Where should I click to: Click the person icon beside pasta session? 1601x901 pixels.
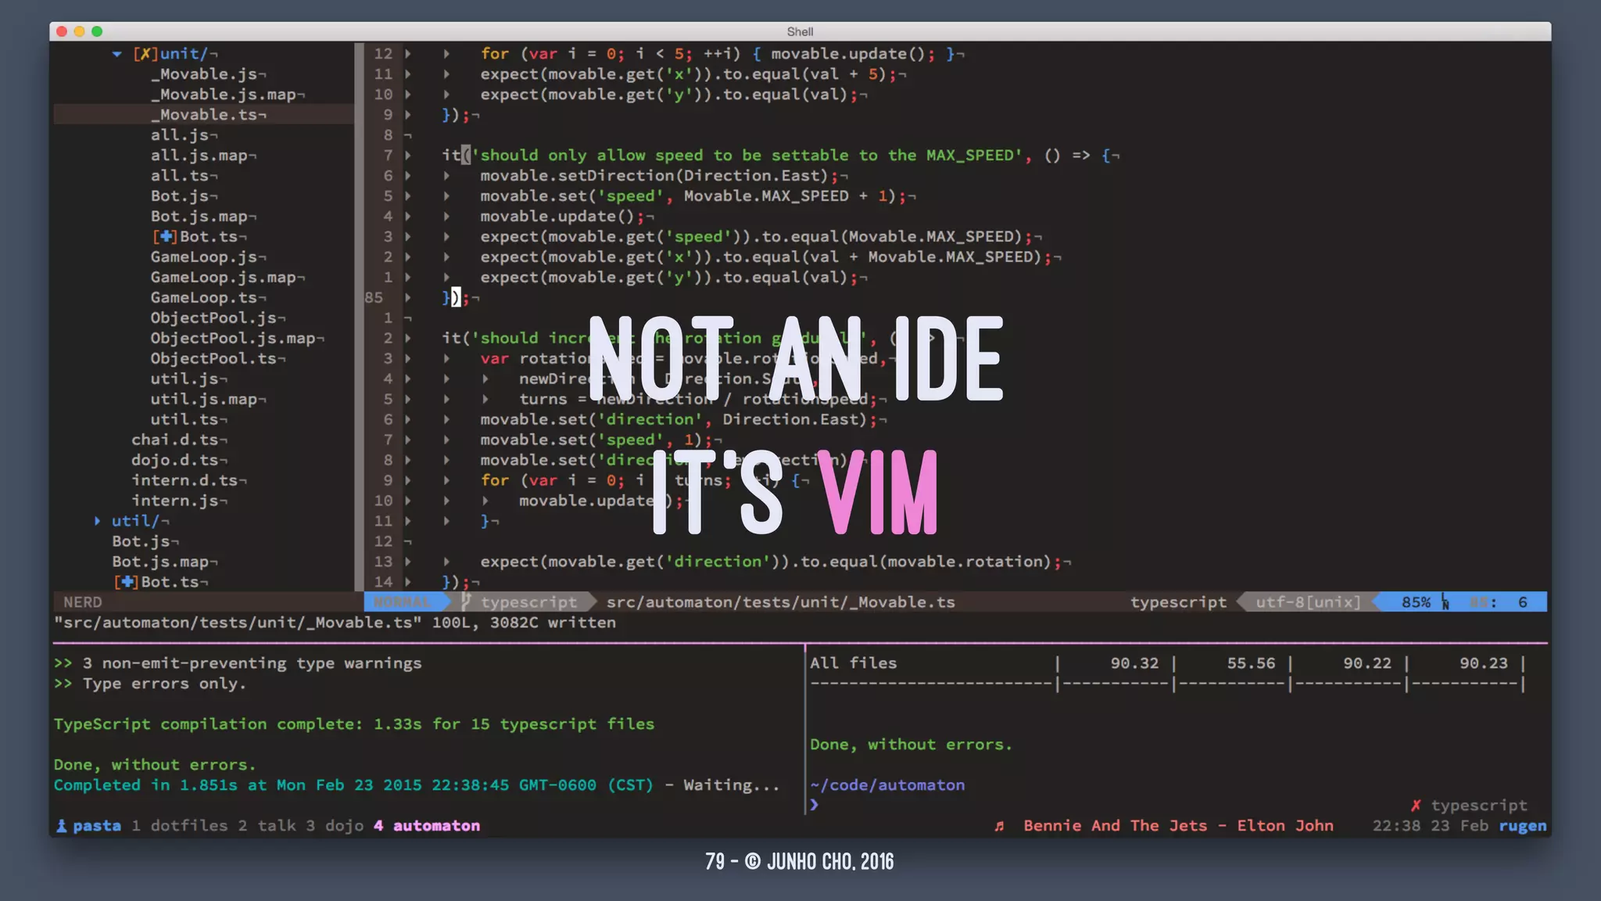tap(61, 826)
